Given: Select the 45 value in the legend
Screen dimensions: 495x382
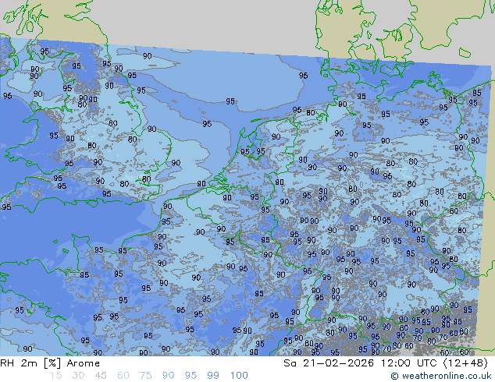Looking at the screenshot, I should click(x=101, y=376).
